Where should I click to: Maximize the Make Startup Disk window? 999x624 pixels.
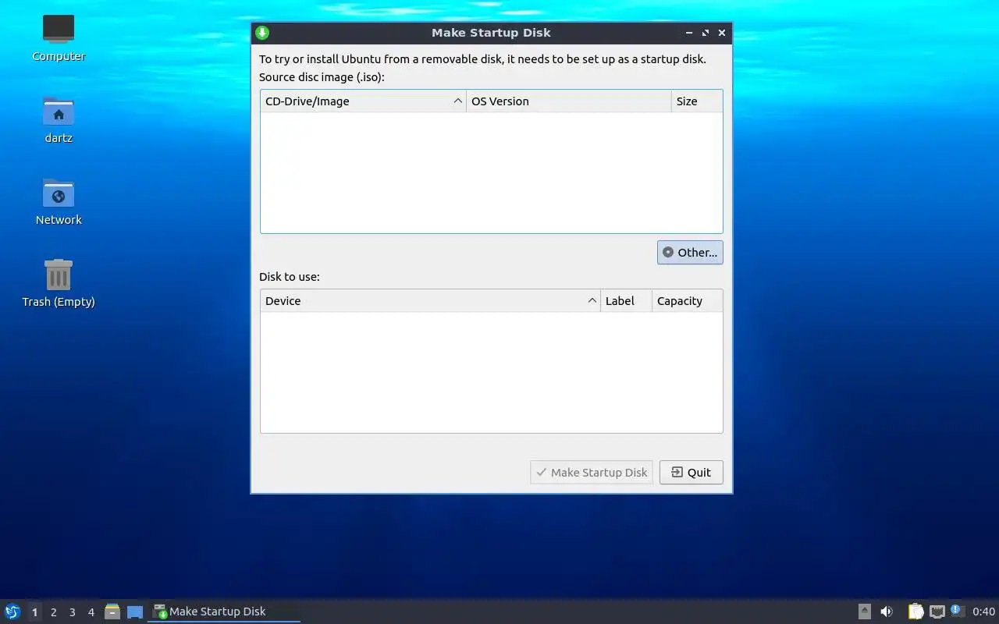(706, 33)
